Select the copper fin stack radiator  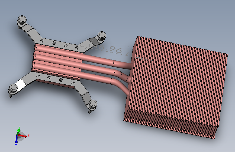pyautogui.click(x=176, y=87)
